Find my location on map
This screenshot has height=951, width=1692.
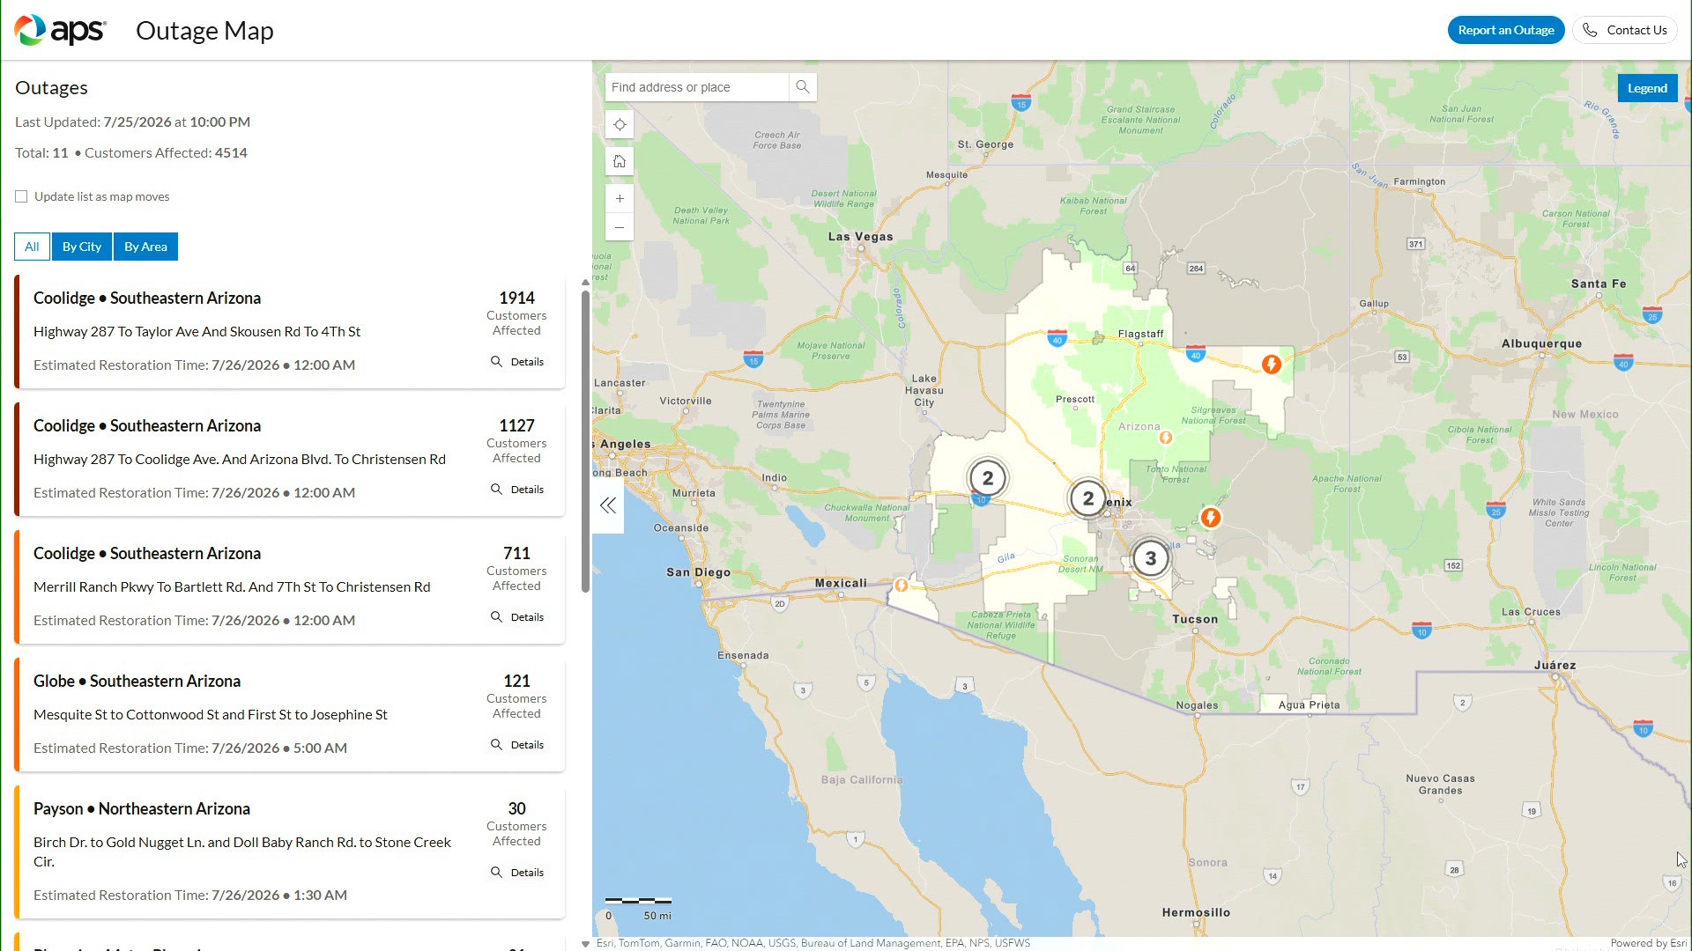[x=620, y=124]
